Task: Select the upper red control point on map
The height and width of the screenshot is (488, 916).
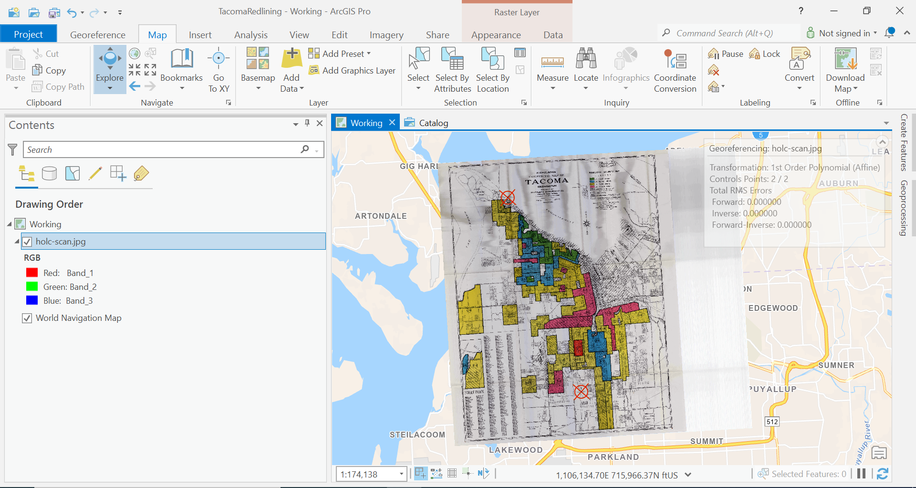Action: point(508,197)
